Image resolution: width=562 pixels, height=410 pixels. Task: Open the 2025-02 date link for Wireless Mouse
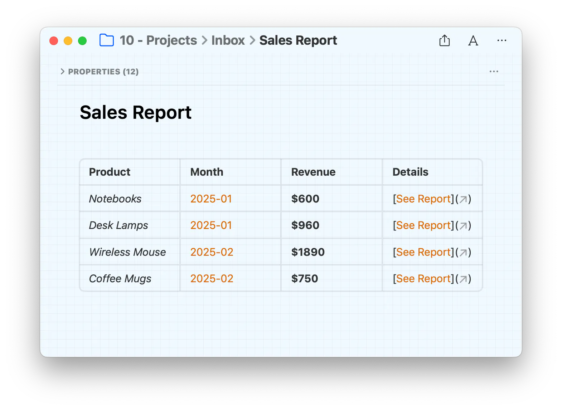(x=212, y=252)
